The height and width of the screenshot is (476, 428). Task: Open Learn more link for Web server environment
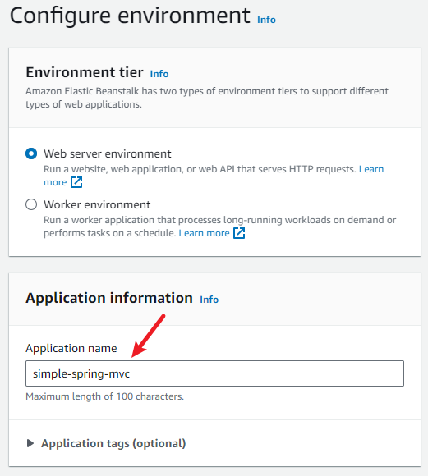tap(371, 169)
